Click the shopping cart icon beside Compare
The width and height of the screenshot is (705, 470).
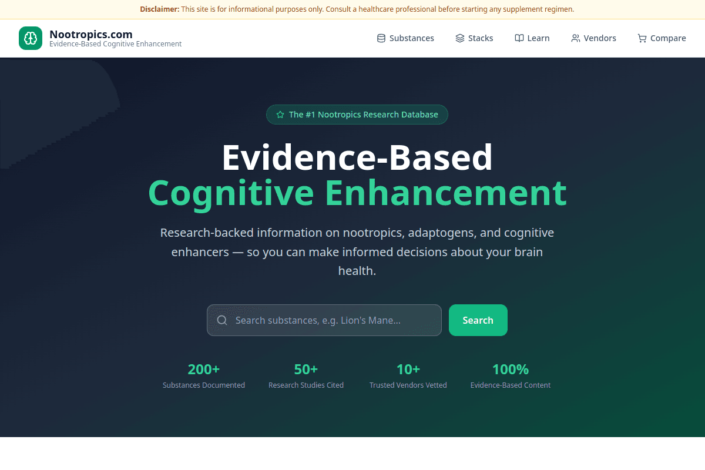(x=642, y=38)
